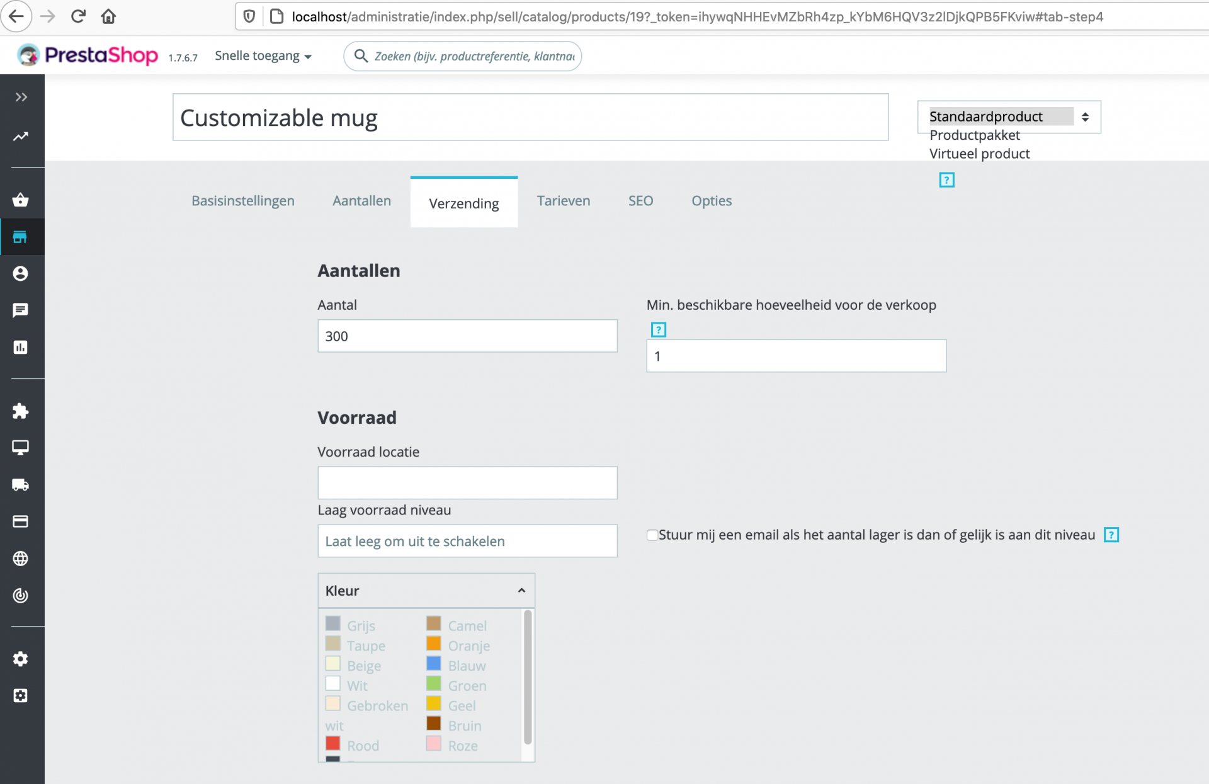
Task: Expand the sidebar with double-chevron icon
Action: pos(21,97)
